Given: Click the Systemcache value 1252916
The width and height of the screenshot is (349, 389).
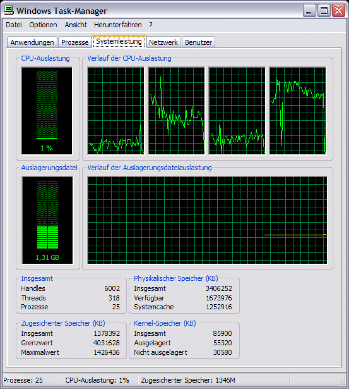Looking at the screenshot, I should click(219, 307).
